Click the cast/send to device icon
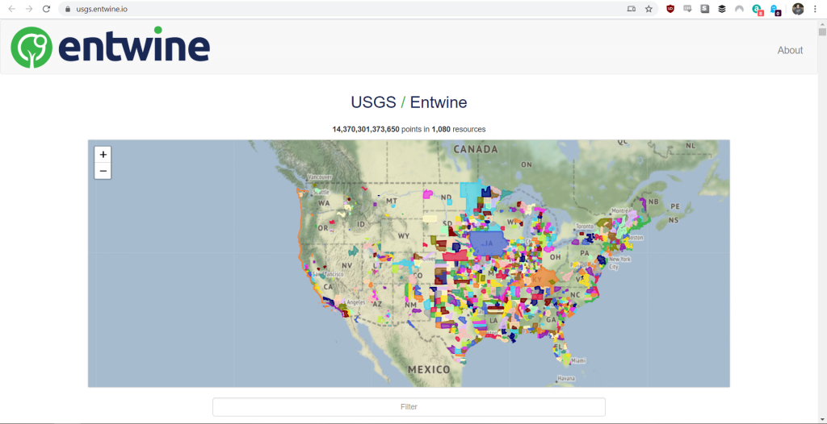 [632, 9]
